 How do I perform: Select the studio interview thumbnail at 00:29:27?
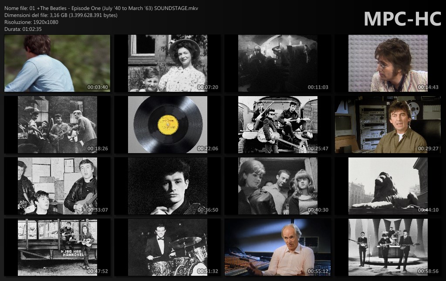pos(388,124)
